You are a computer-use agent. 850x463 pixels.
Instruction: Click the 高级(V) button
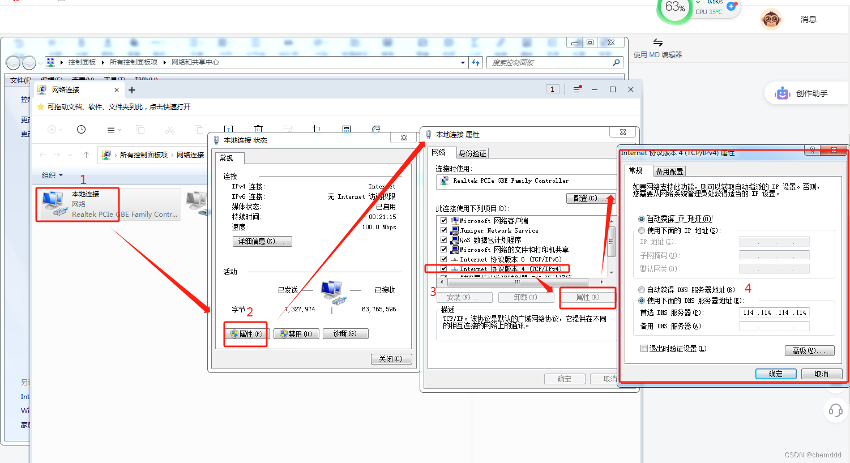click(809, 350)
